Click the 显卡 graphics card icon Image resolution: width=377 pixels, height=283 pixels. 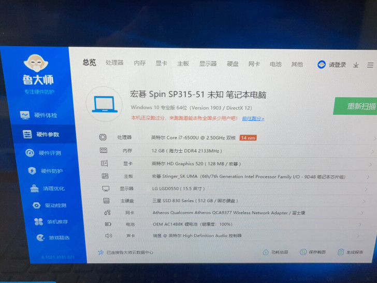[x=105, y=163]
